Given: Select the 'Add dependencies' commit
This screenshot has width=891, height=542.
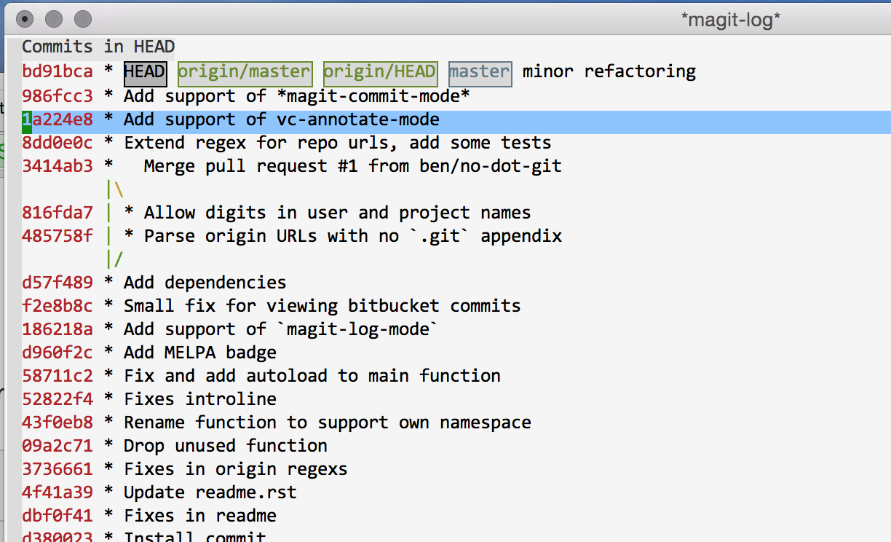Looking at the screenshot, I should pos(205,283).
